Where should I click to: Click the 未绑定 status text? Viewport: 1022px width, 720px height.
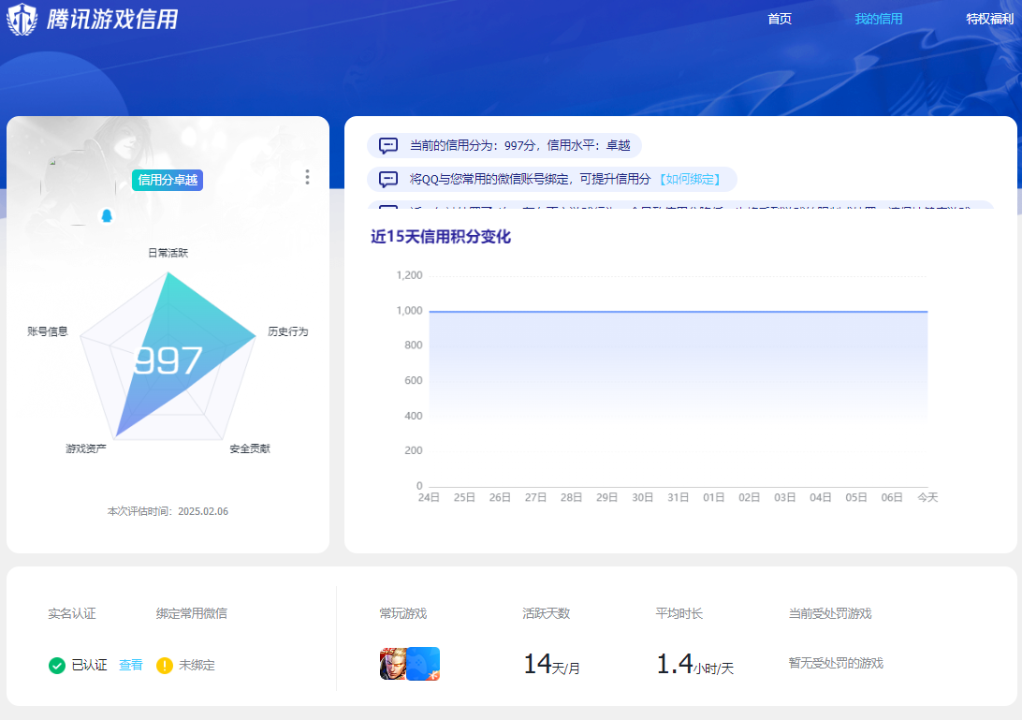tap(197, 665)
